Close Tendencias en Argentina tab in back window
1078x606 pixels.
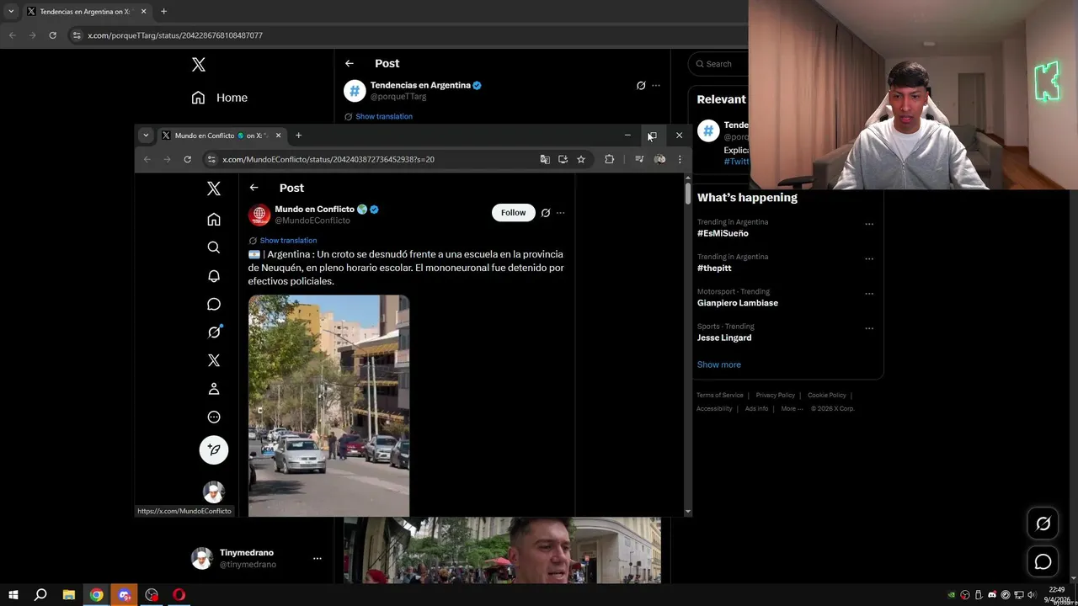[144, 12]
